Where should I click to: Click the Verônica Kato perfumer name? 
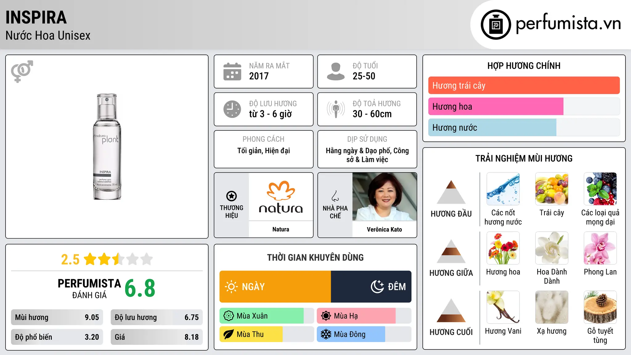384,229
